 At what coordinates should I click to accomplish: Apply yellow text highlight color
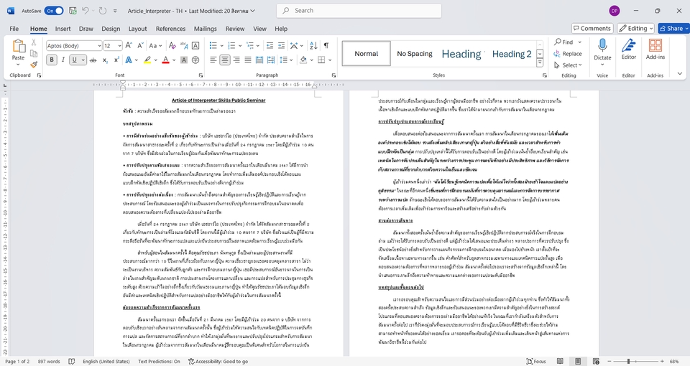click(147, 60)
